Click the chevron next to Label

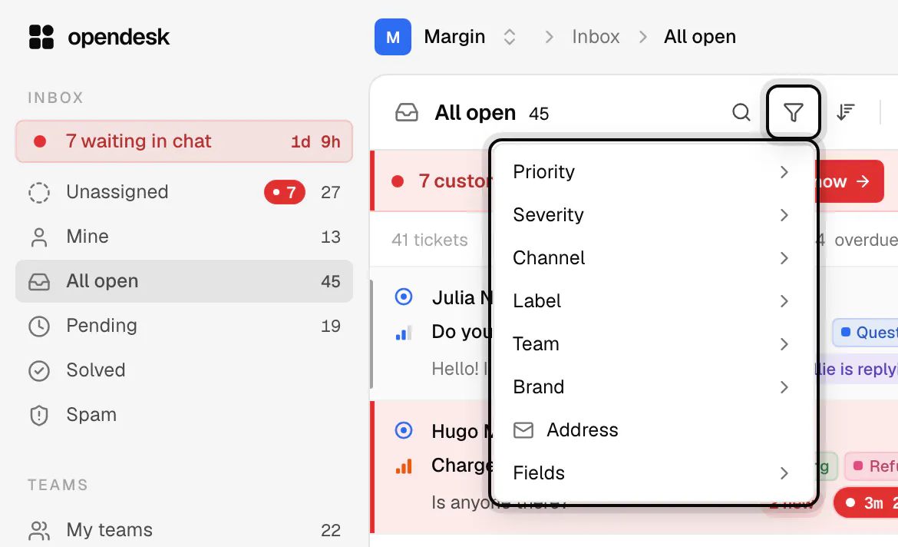784,301
